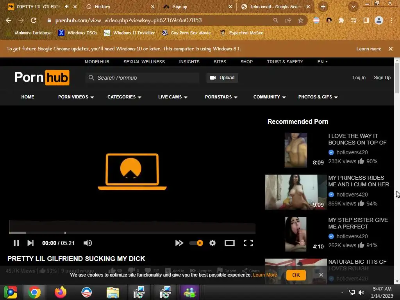This screenshot has width=400, height=300.
Task: Expand the CATEGORIES dropdown
Action: pos(124,97)
